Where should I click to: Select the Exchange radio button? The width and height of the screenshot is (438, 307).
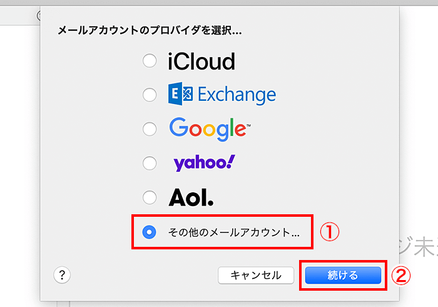click(x=150, y=95)
